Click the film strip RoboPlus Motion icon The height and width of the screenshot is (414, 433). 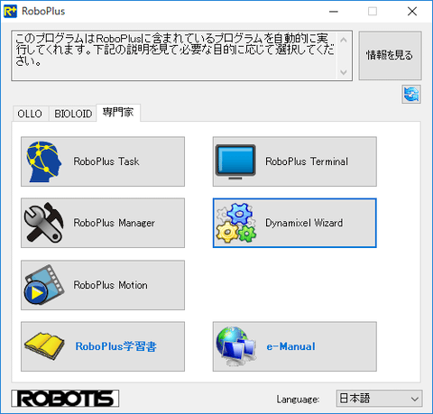pyautogui.click(x=44, y=285)
